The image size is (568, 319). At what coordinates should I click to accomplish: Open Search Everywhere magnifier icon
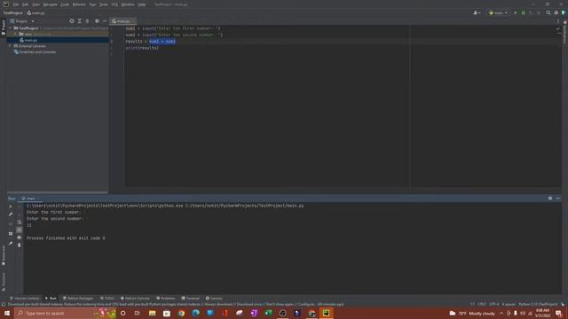pyautogui.click(x=548, y=12)
